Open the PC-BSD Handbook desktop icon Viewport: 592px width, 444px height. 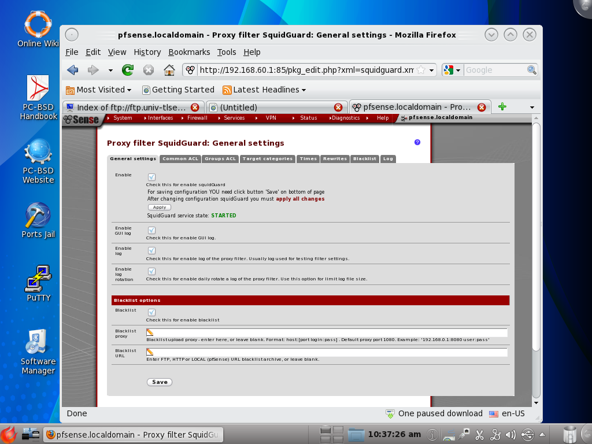click(38, 97)
